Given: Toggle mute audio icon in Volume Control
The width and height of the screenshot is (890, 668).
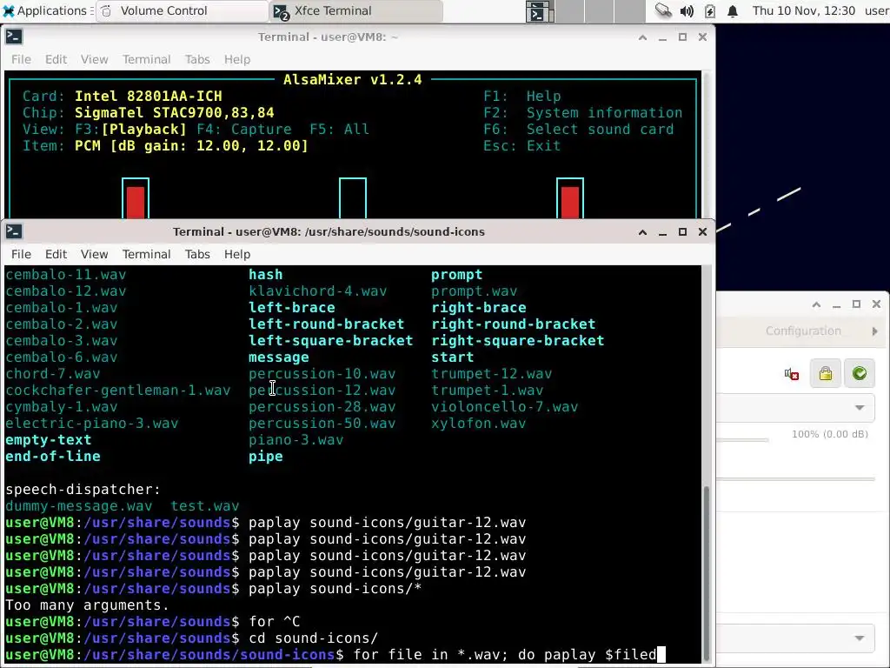Looking at the screenshot, I should [792, 373].
